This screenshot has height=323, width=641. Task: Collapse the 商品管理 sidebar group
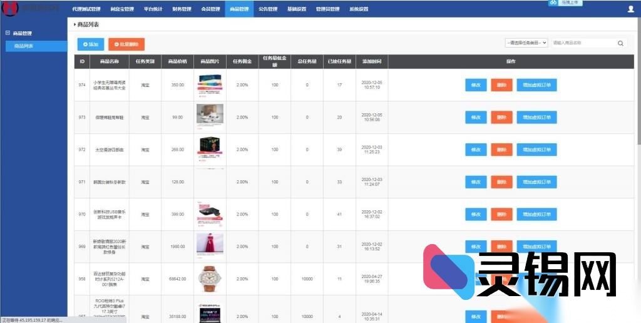[x=8, y=33]
